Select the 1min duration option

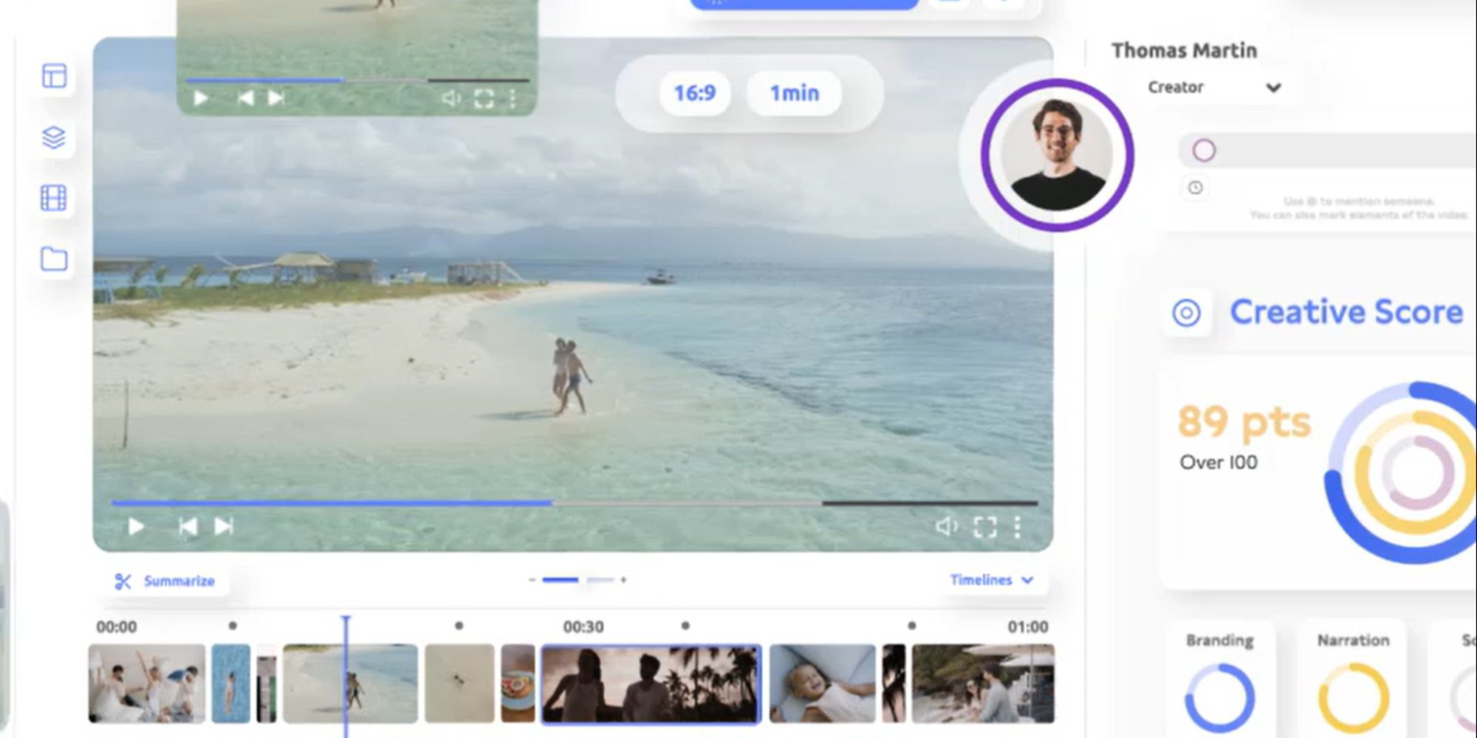click(x=794, y=93)
